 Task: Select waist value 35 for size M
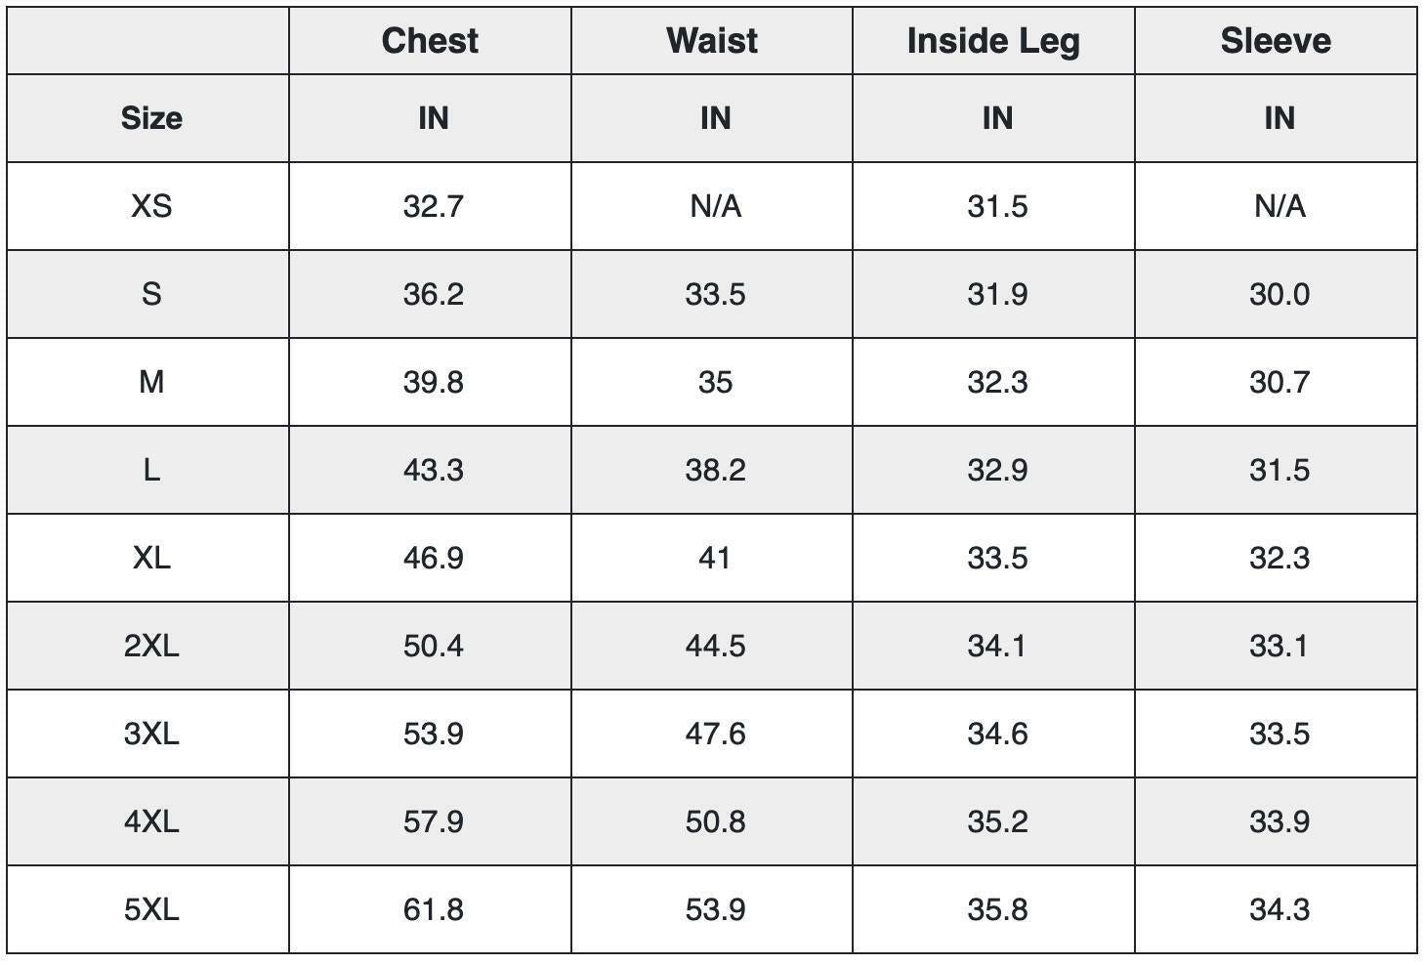coord(715,382)
